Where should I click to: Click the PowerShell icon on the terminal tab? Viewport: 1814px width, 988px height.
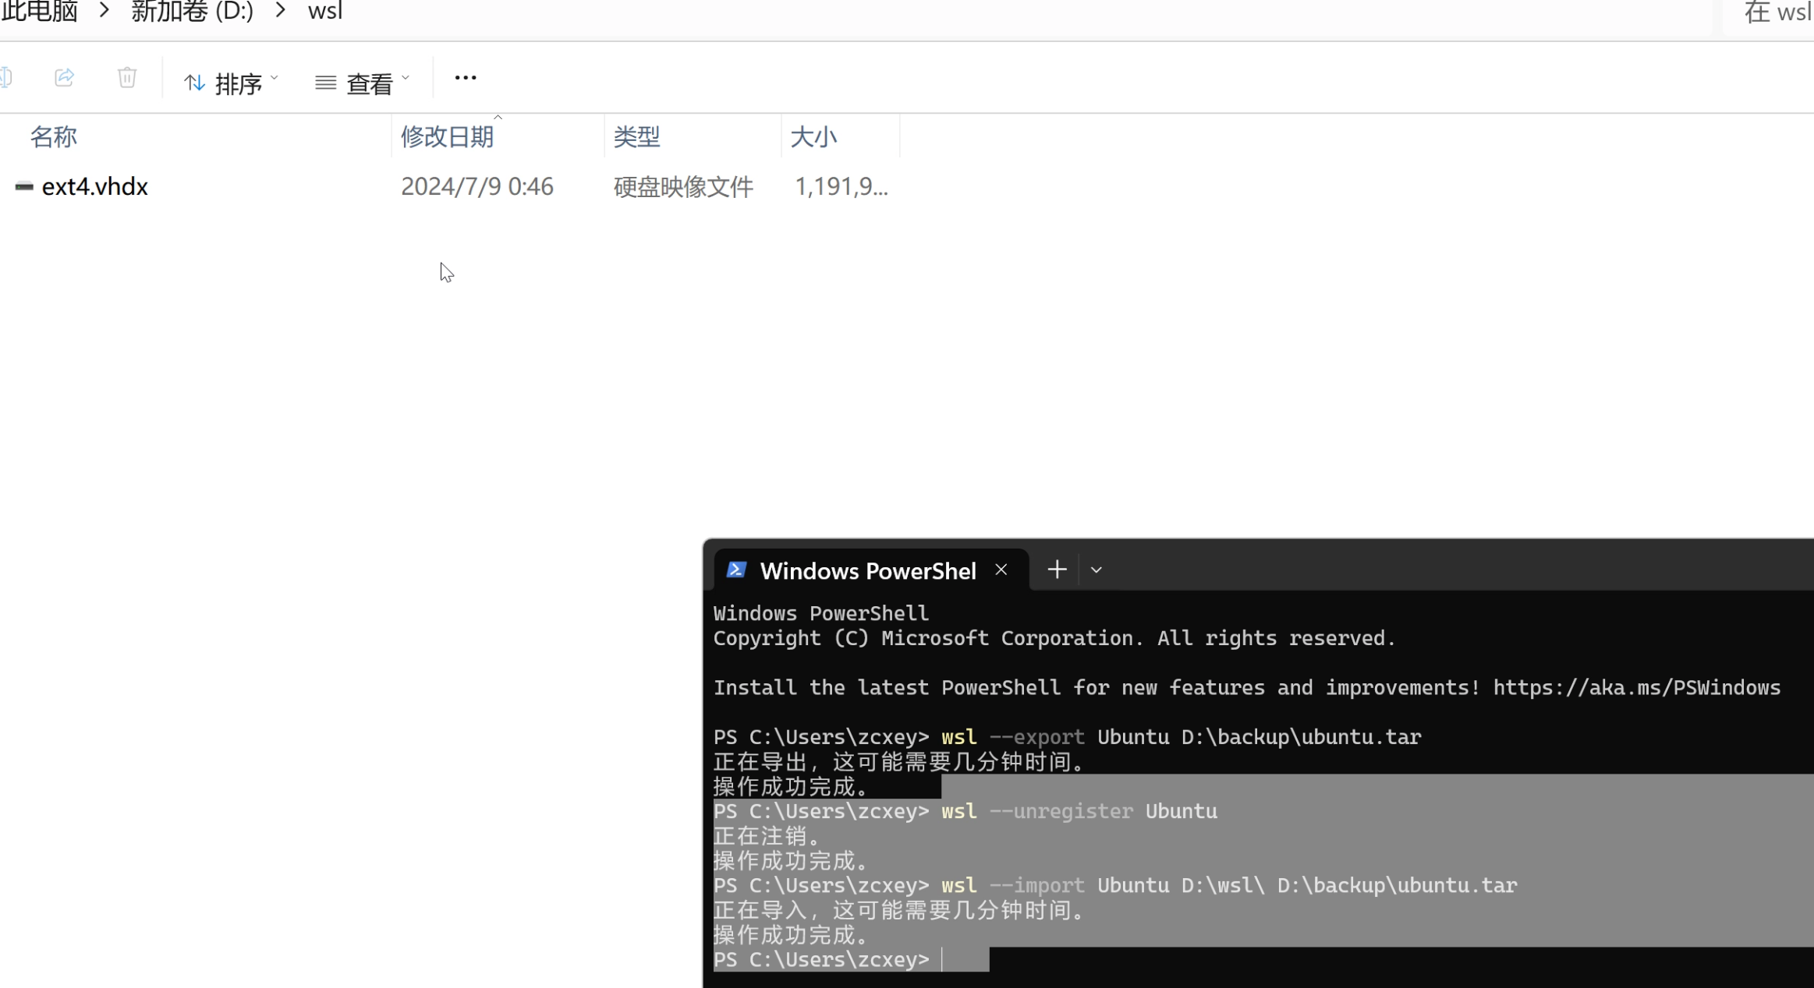pos(736,570)
